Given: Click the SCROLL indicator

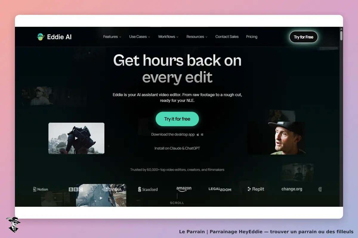Looking at the screenshot, I should (x=177, y=203).
